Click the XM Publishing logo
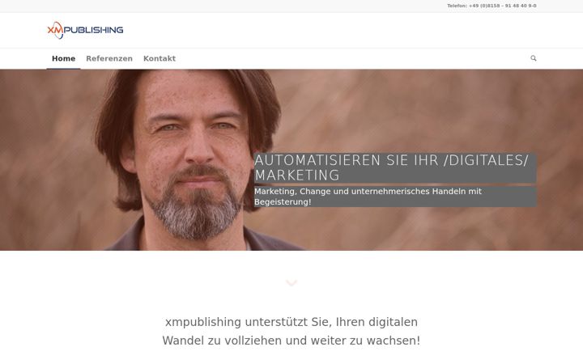 tap(85, 30)
